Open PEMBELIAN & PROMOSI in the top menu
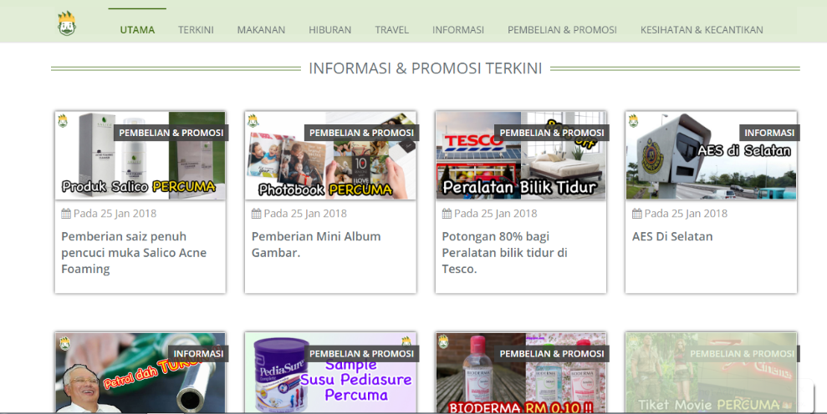The width and height of the screenshot is (827, 414). (562, 30)
